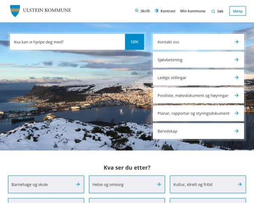Viewport: 254px width, 203px height.
Task: Click the Skrift text in the header
Action: [145, 11]
